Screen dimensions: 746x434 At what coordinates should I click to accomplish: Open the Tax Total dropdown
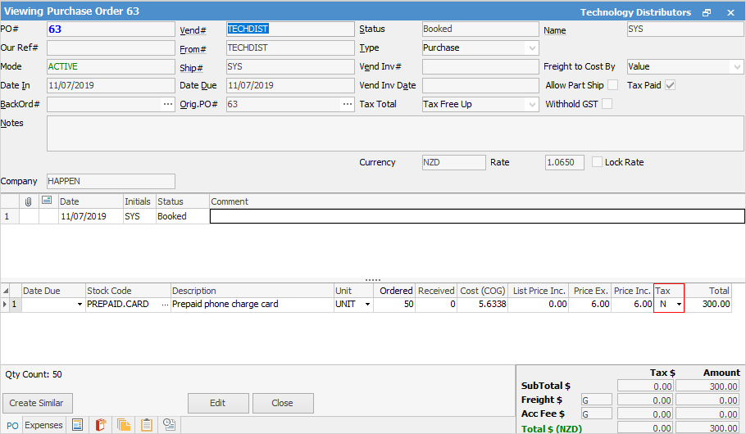530,104
